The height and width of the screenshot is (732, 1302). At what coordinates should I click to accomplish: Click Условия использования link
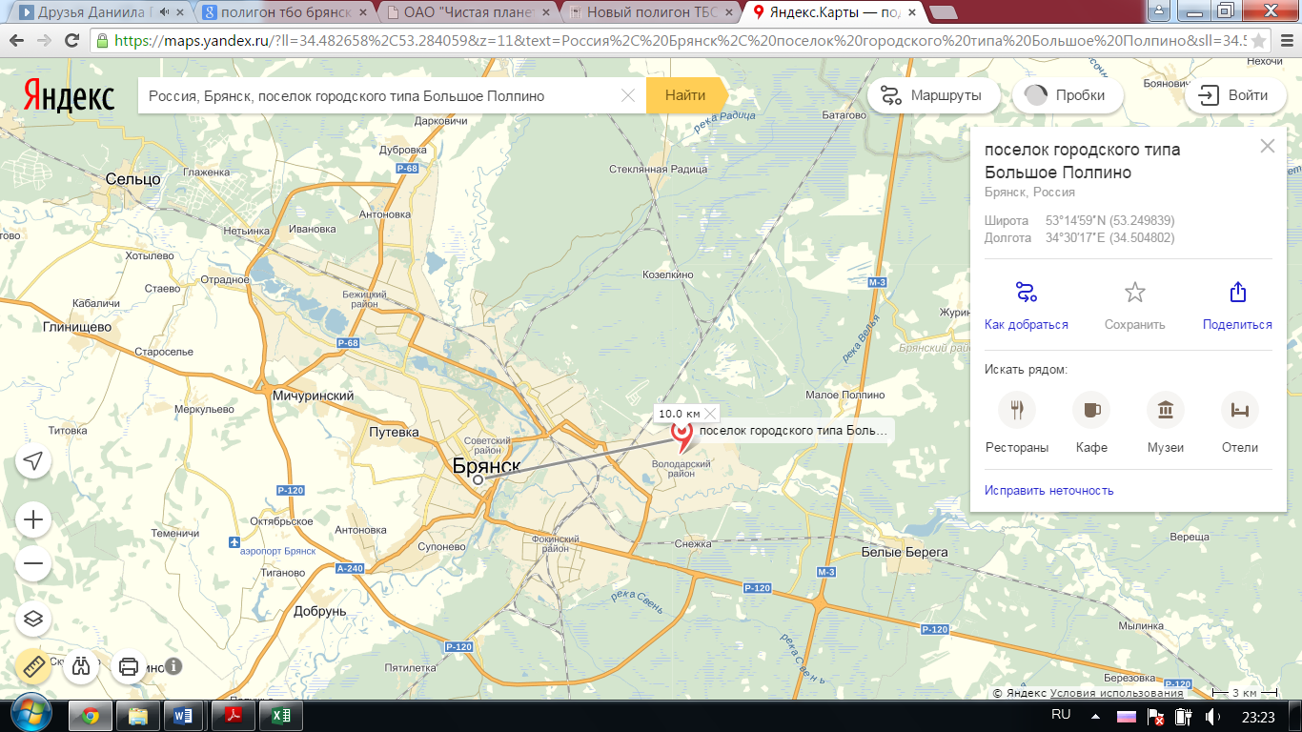[x=1116, y=693]
